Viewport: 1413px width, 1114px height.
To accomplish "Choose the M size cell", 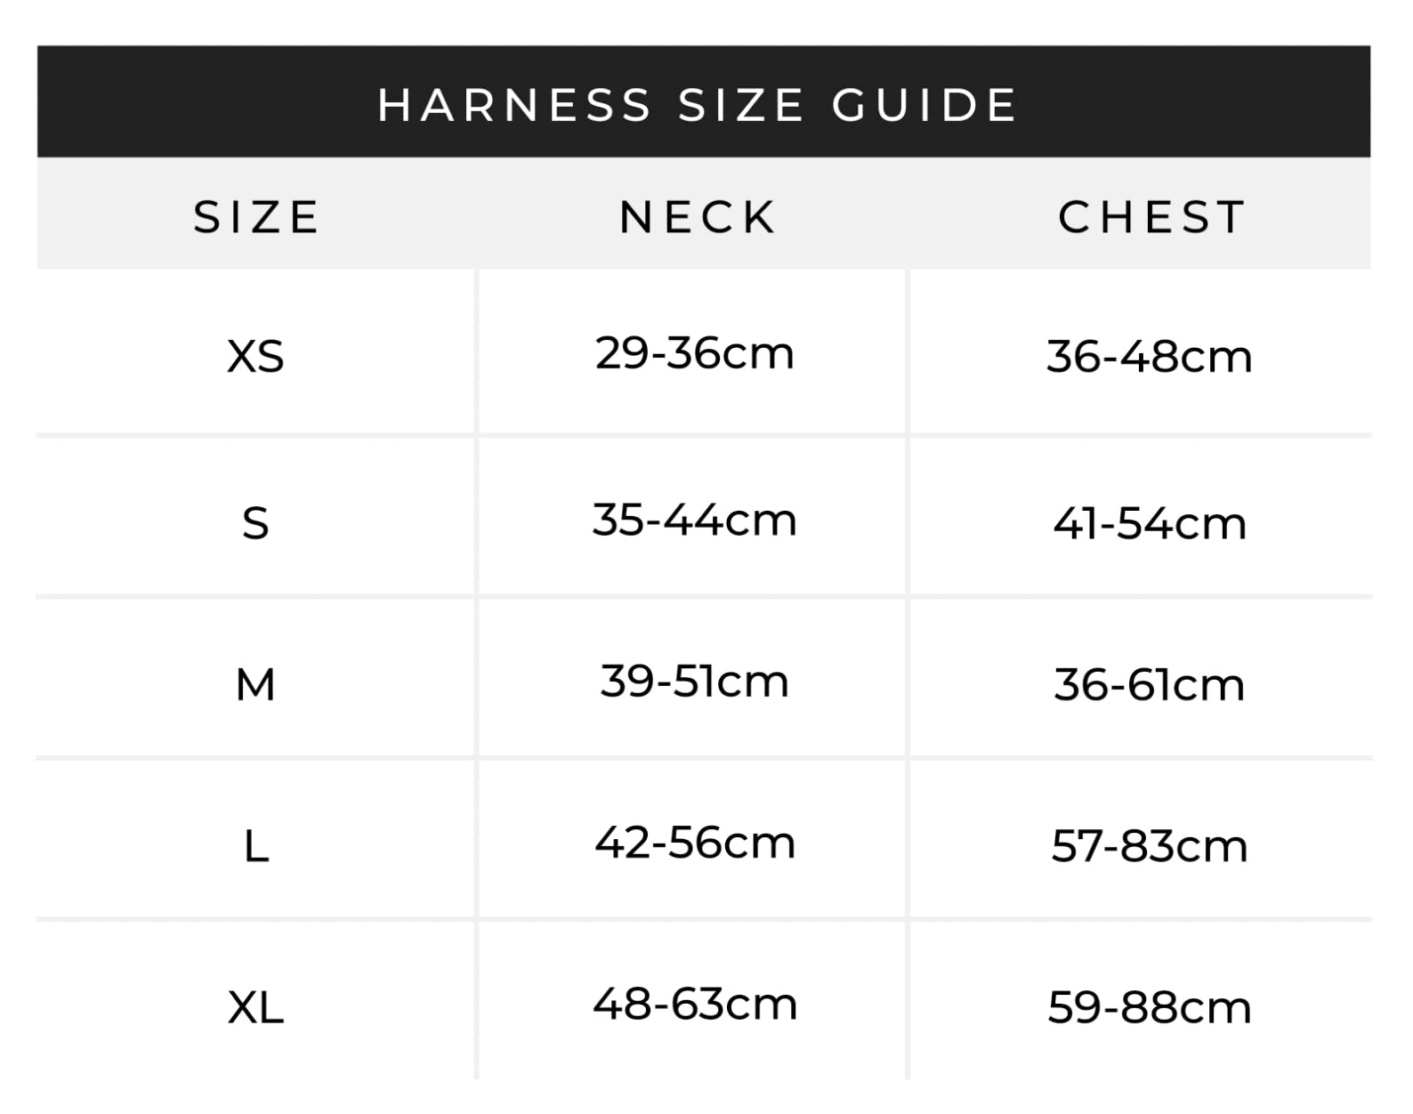I will [x=255, y=685].
